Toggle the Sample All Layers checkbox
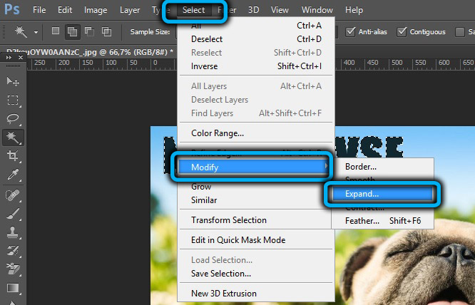 coord(460,31)
